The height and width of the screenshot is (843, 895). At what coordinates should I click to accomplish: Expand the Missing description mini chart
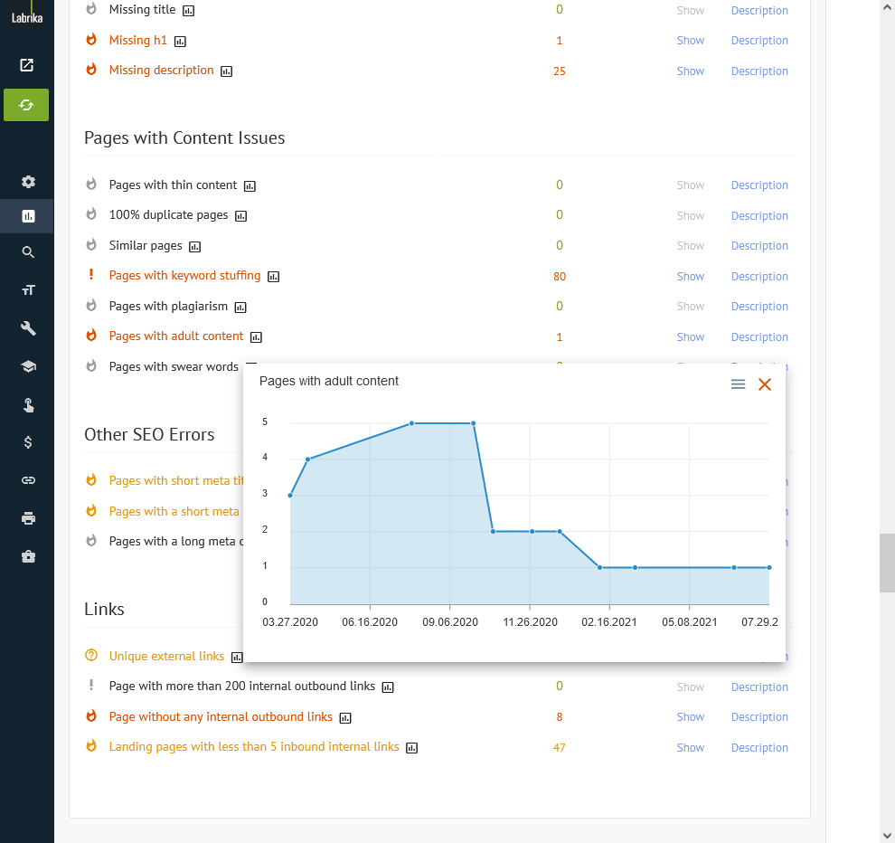click(226, 71)
